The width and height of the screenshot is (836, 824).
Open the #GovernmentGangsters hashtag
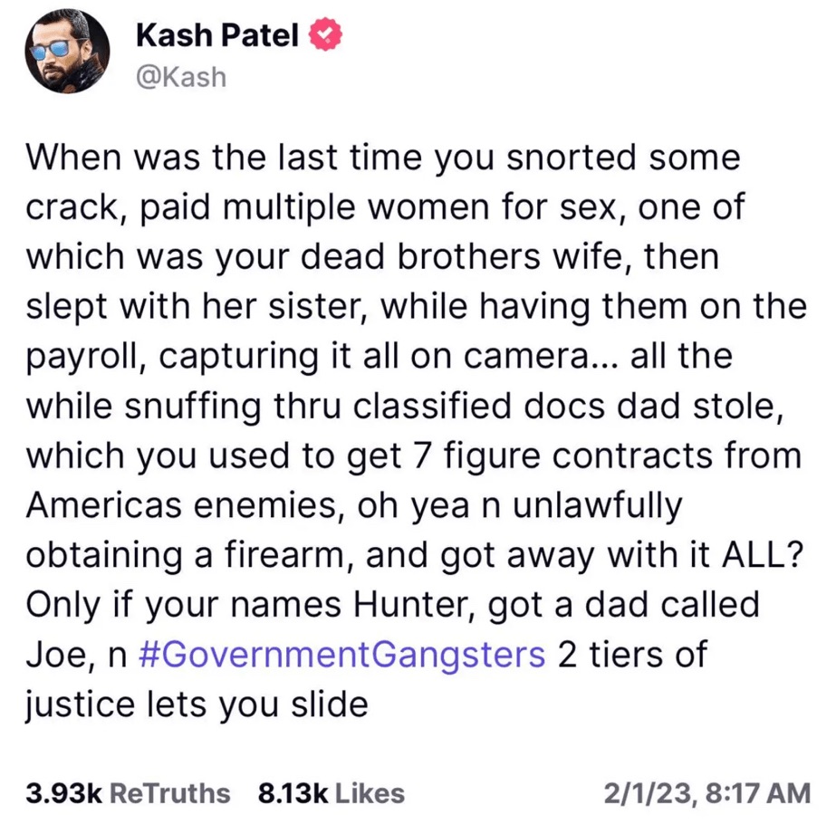[x=344, y=655]
